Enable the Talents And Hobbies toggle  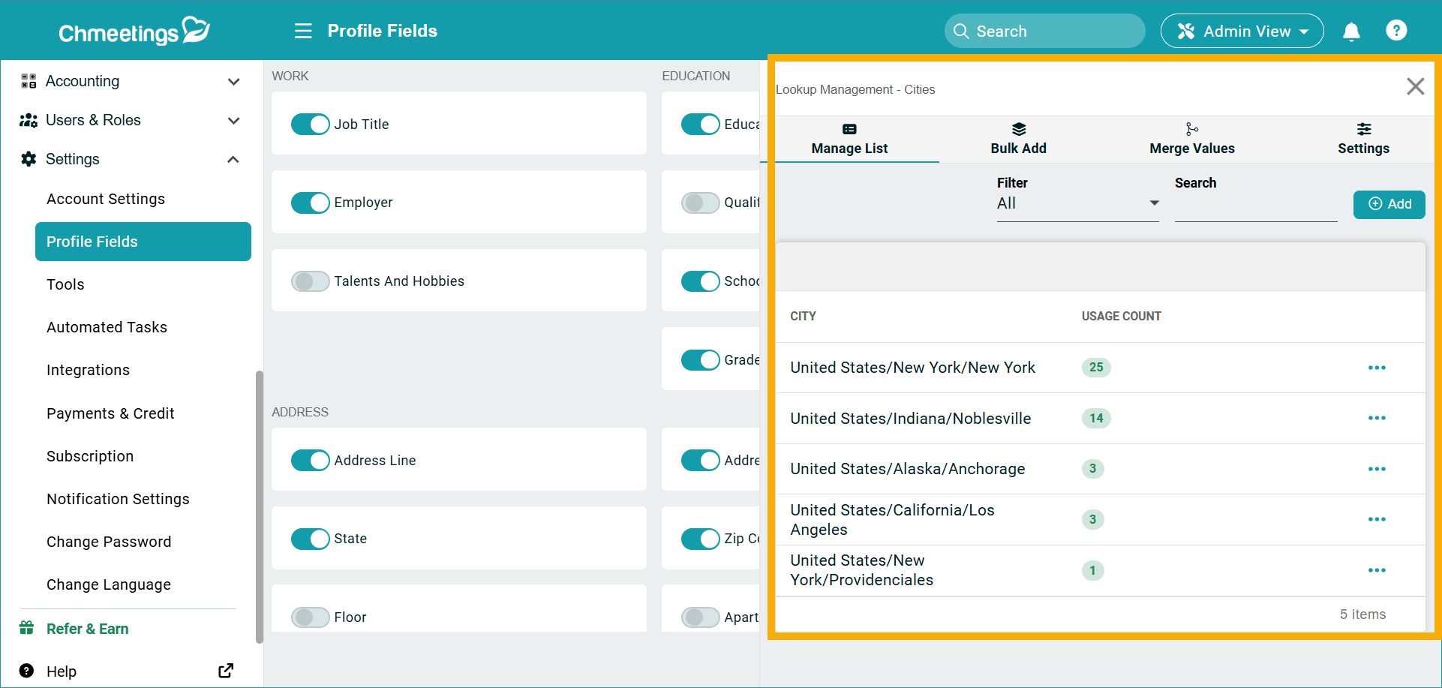(x=310, y=281)
